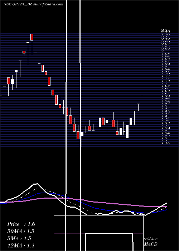179x251 pixels.
Task: Click the highest red candlestick at the chart peak
Action: click(x=32, y=37)
